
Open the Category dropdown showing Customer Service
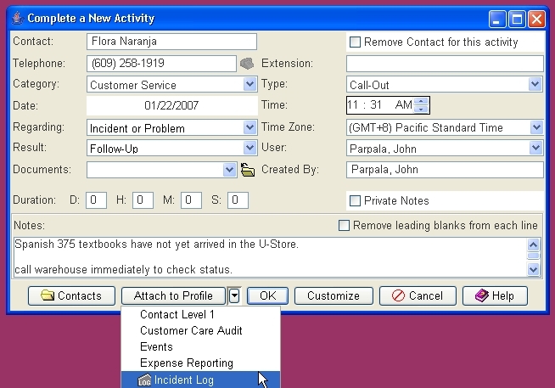click(x=249, y=85)
